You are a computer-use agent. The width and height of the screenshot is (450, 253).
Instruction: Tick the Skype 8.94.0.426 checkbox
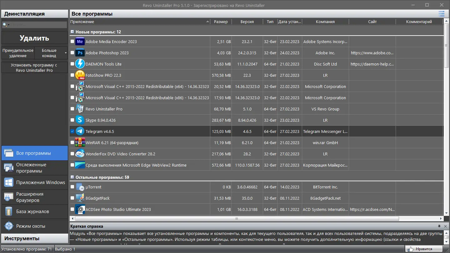coord(72,120)
